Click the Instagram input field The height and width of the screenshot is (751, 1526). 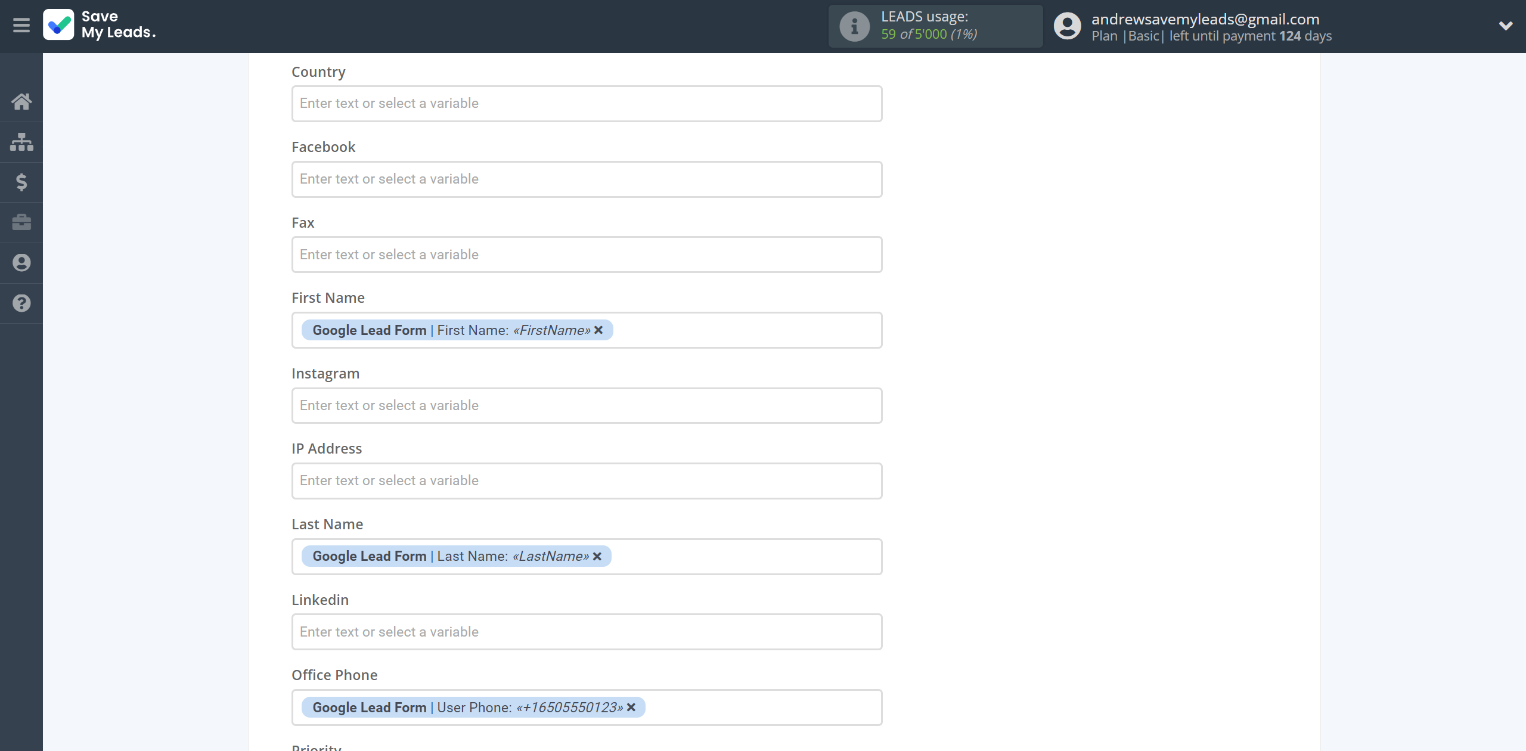(587, 405)
